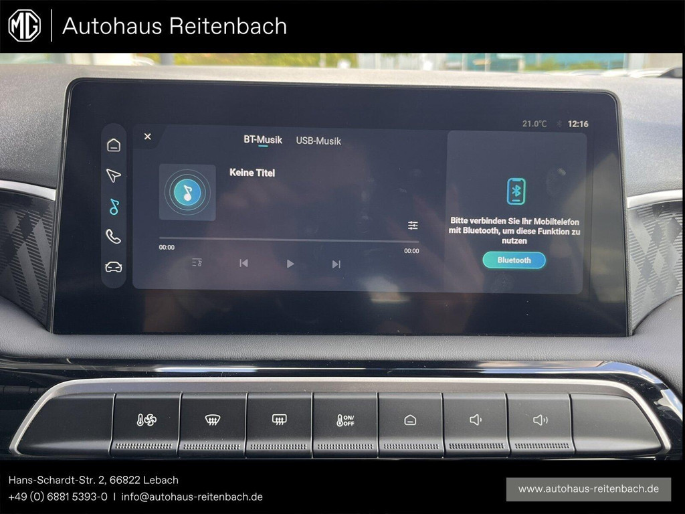The image size is (685, 514).
Task: Open the playlist queue icon
Action: (197, 263)
